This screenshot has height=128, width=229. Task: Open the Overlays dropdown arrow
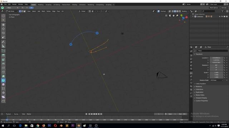(167, 11)
